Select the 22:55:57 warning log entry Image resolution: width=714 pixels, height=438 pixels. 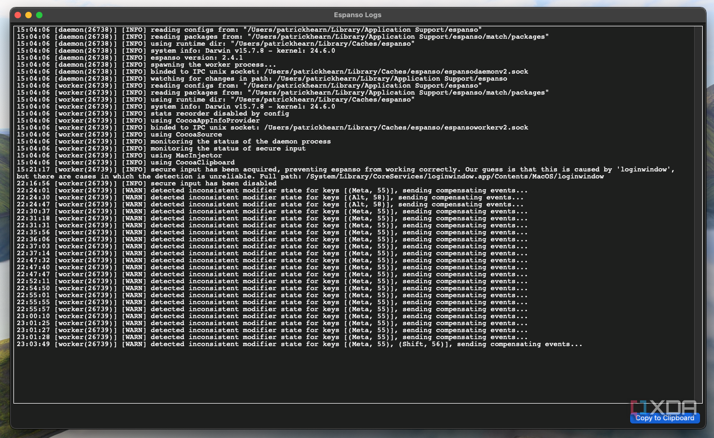(273, 309)
